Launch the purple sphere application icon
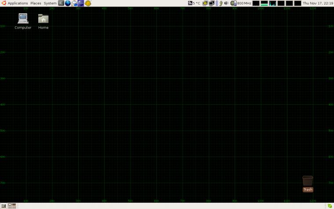This screenshot has height=209, width=334. pyautogui.click(x=81, y=3)
